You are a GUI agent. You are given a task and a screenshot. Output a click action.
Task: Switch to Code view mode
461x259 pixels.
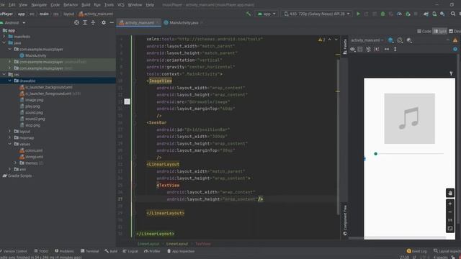coord(424,32)
